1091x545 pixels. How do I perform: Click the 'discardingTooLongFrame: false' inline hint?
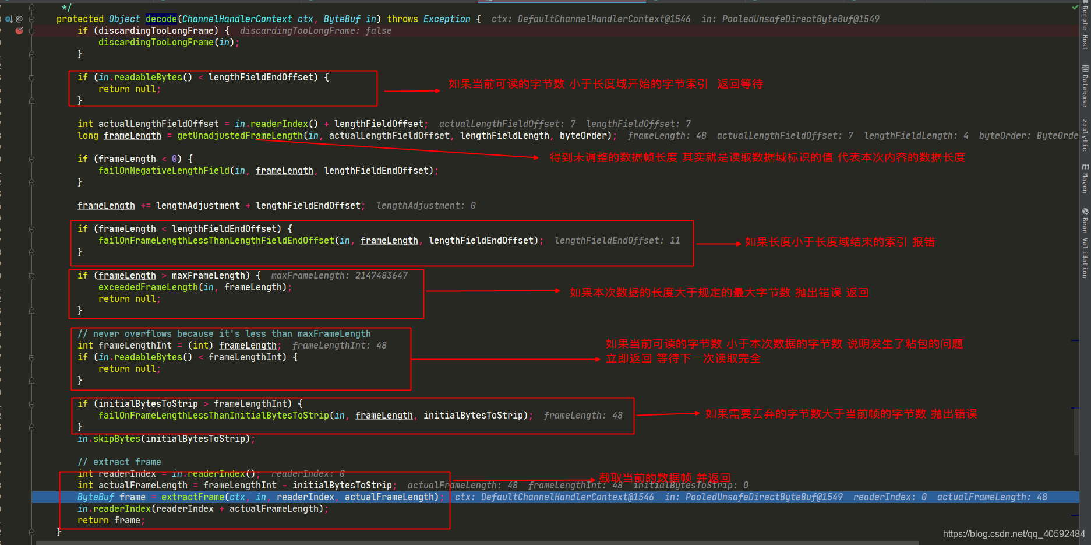pos(316,31)
